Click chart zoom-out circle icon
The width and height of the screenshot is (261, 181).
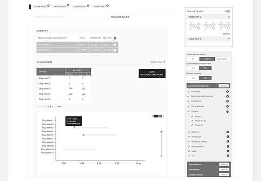click(x=161, y=156)
